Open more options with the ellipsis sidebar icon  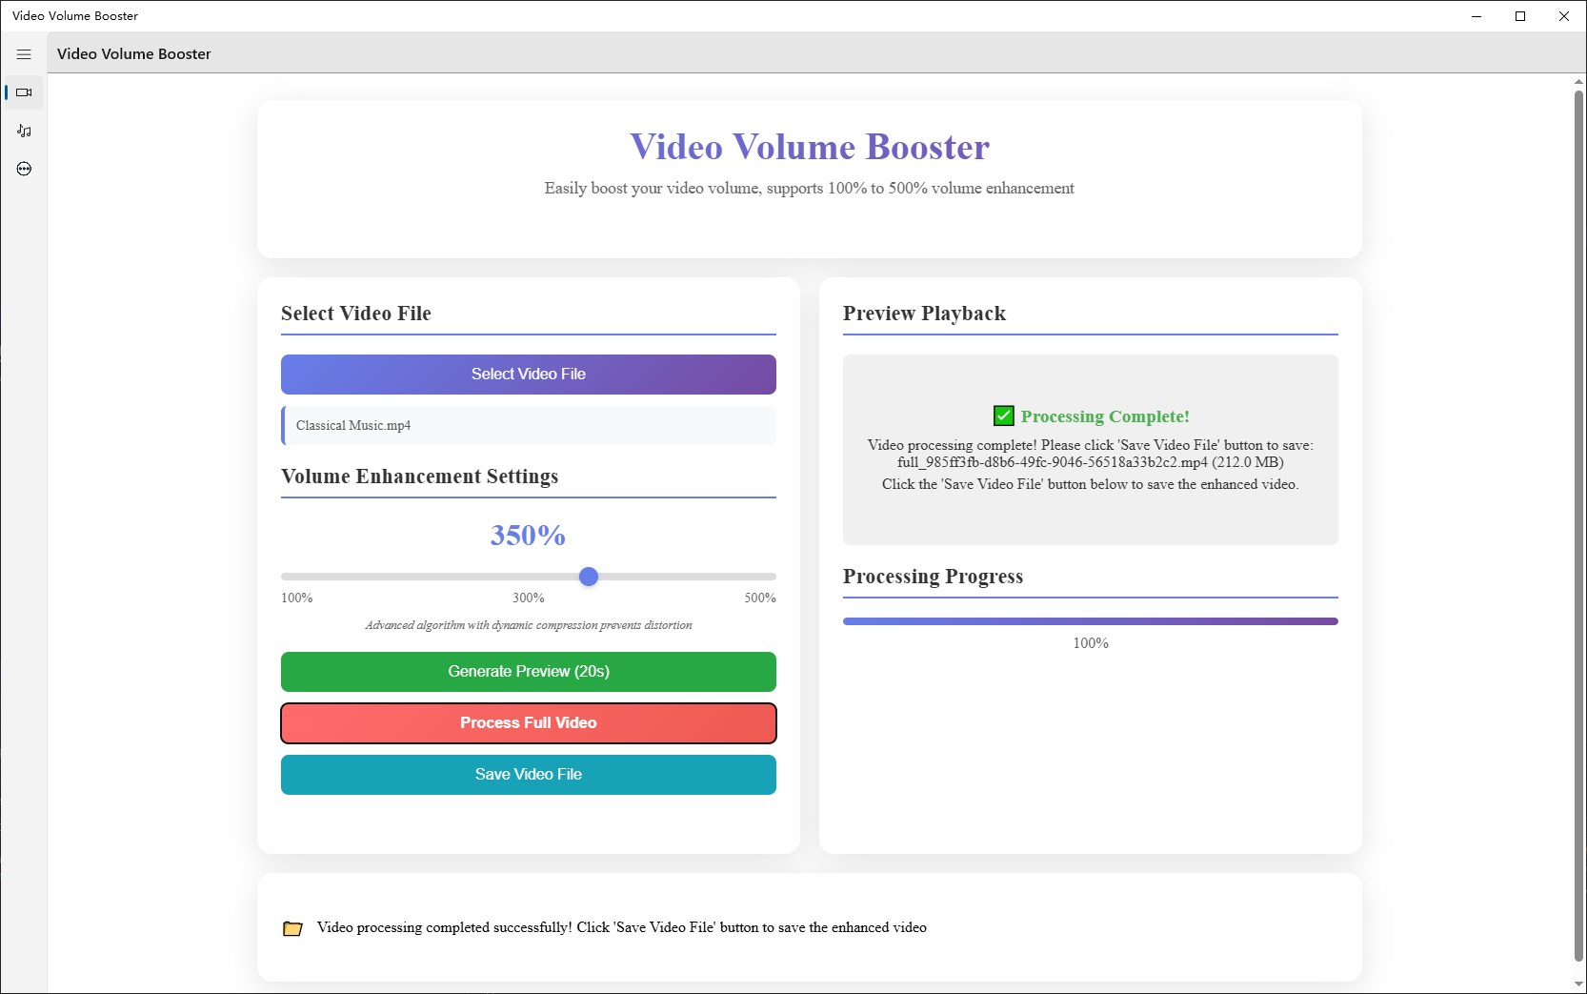pos(25,169)
